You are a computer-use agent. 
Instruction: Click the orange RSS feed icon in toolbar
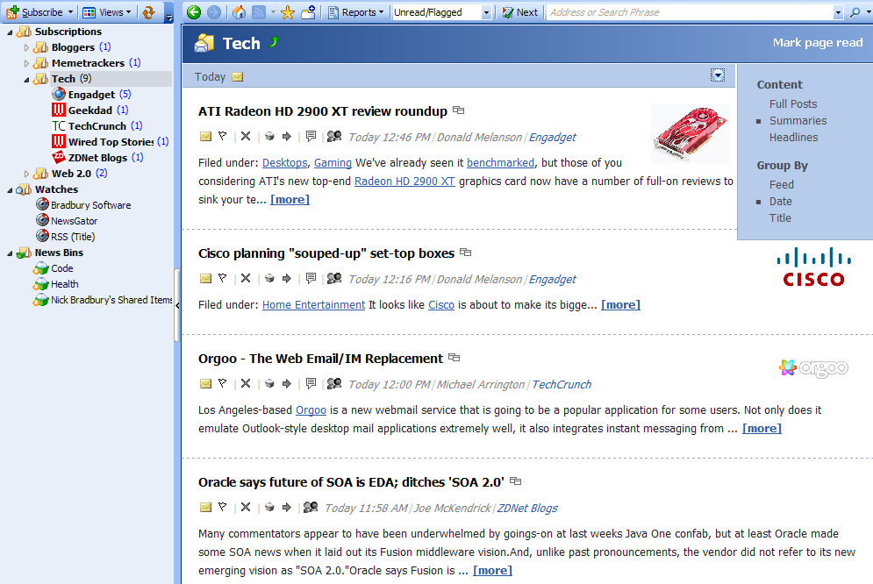[x=258, y=12]
